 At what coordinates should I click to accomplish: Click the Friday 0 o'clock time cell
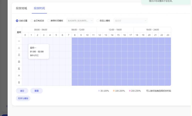click(25, 69)
